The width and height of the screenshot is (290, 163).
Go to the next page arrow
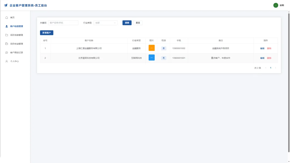click(275, 68)
